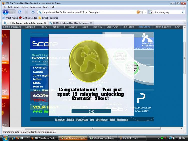This screenshot has width=188, height=141.
Task: Open the History menu
Action: tap(24, 7)
